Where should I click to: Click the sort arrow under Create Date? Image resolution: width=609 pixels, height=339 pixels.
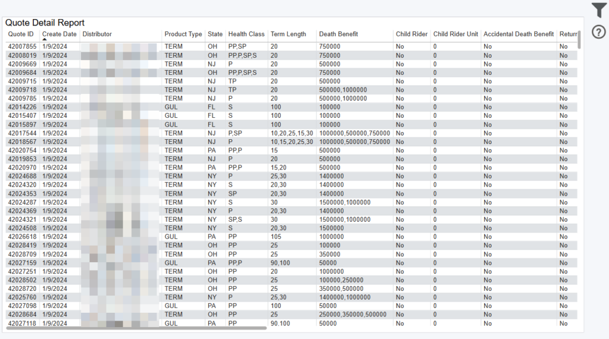(x=45, y=40)
